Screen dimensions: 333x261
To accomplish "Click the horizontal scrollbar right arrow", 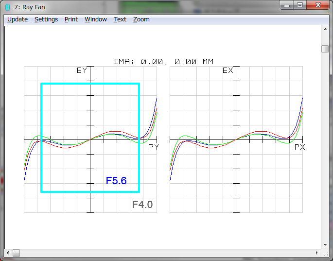I will 316,253.
